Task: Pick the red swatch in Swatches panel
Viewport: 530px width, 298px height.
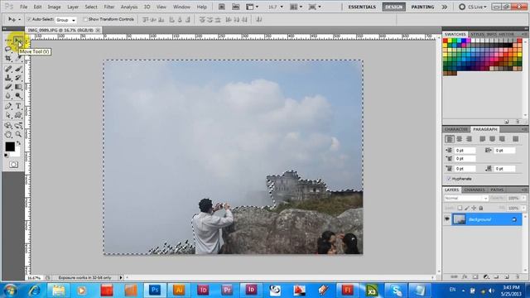Action: 446,41
